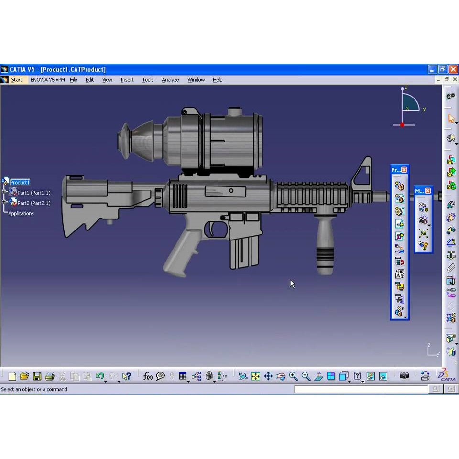Screen dimensions: 459x459
Task: Activate the Pan view tool
Action: pos(268,376)
